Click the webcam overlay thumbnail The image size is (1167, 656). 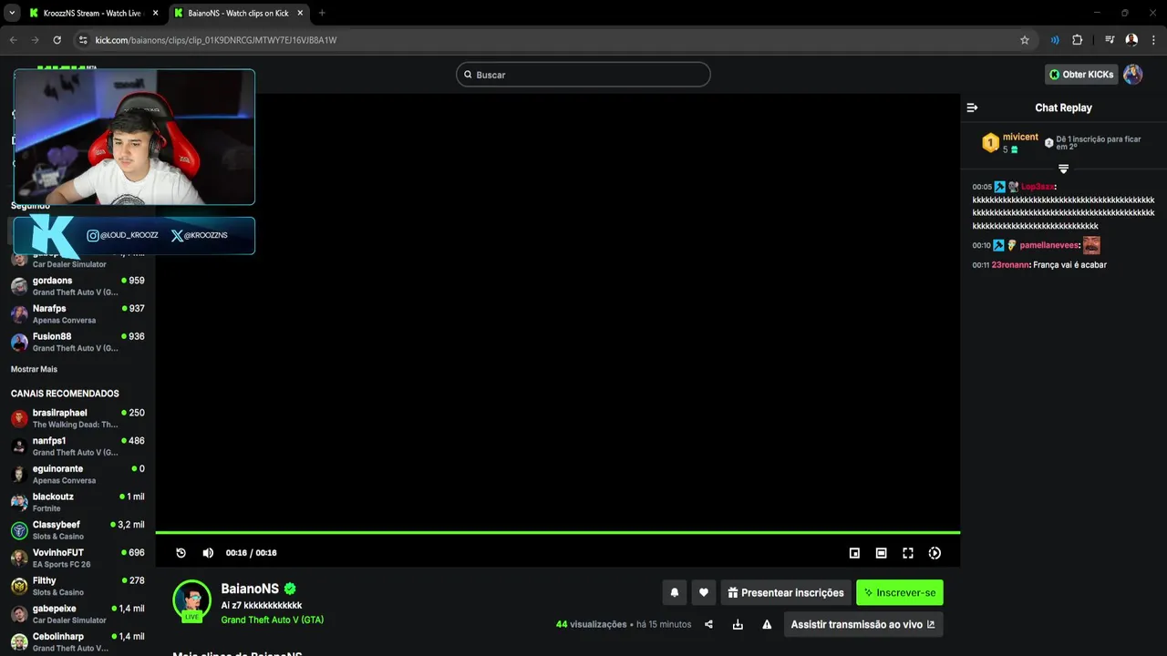(x=134, y=138)
